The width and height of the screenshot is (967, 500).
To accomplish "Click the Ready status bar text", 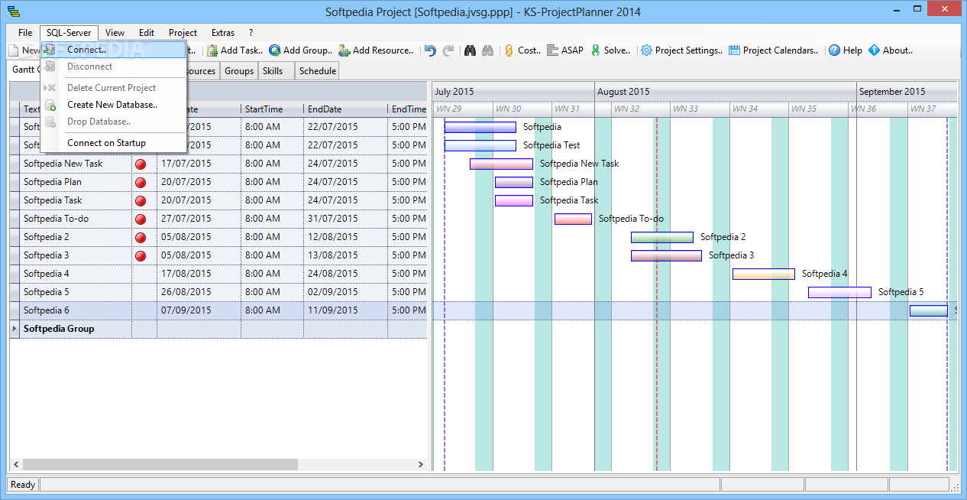I will pos(23,485).
